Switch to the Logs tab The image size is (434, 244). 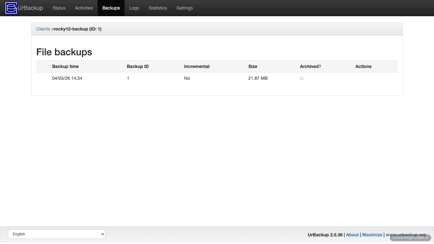pos(134,8)
